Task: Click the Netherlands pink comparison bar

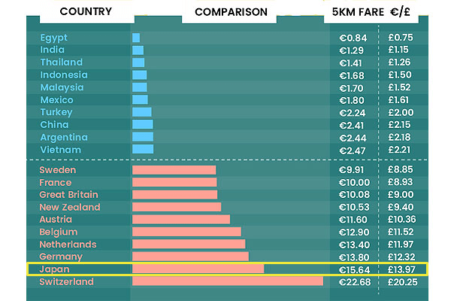Action: pos(189,244)
